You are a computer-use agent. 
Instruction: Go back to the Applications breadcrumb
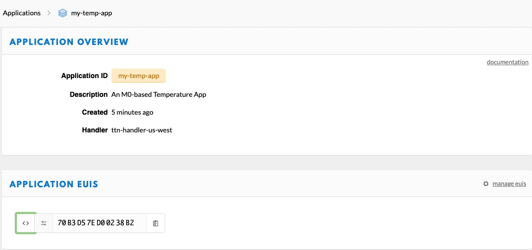[22, 13]
